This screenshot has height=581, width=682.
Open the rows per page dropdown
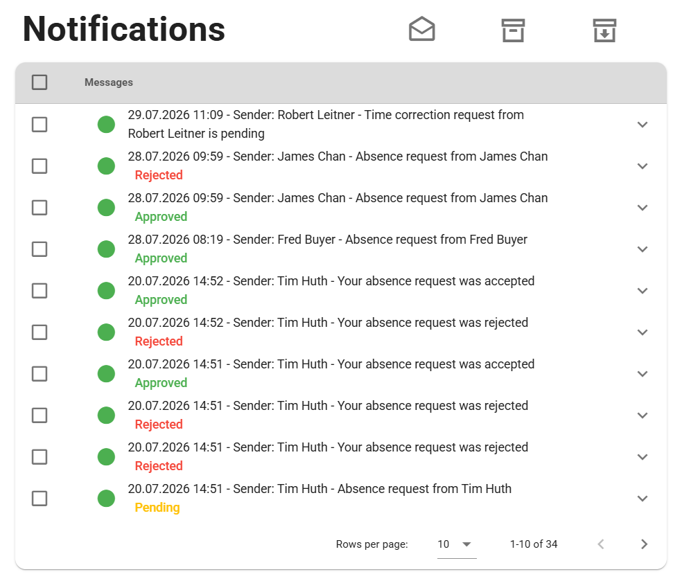456,544
